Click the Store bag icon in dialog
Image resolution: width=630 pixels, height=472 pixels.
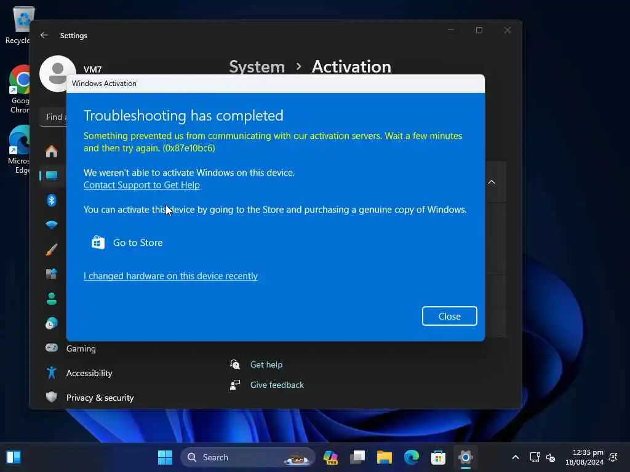98,242
